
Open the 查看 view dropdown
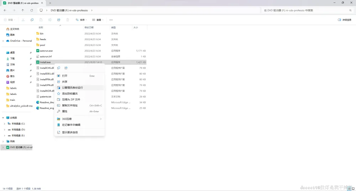pos(98,20)
